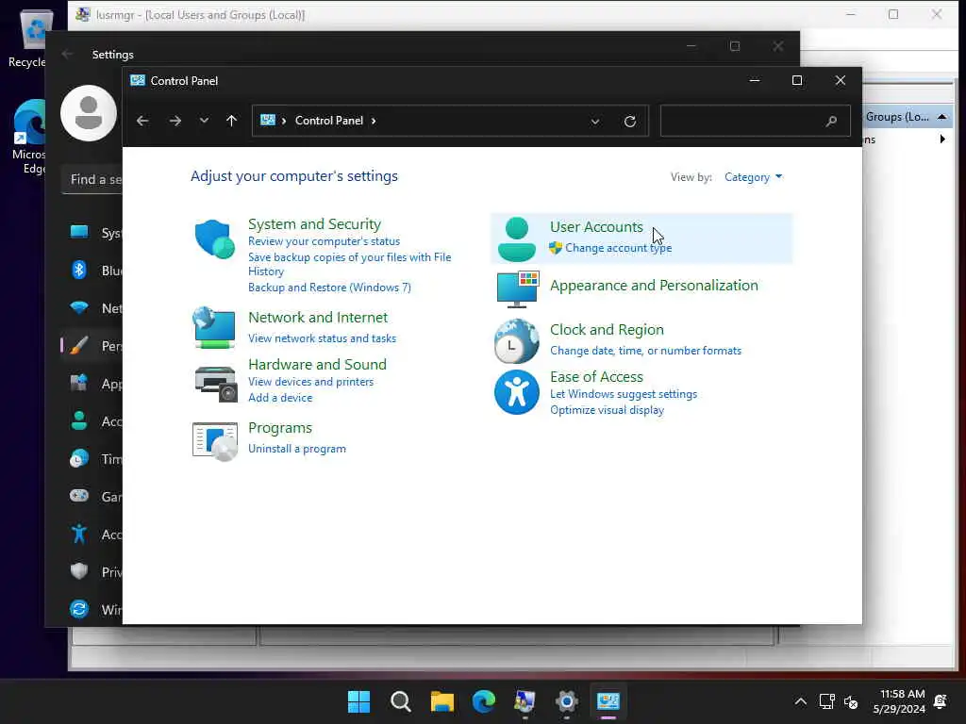966x724 pixels.
Task: Click the Accounts person icon in Settings sidebar
Action: (x=79, y=421)
